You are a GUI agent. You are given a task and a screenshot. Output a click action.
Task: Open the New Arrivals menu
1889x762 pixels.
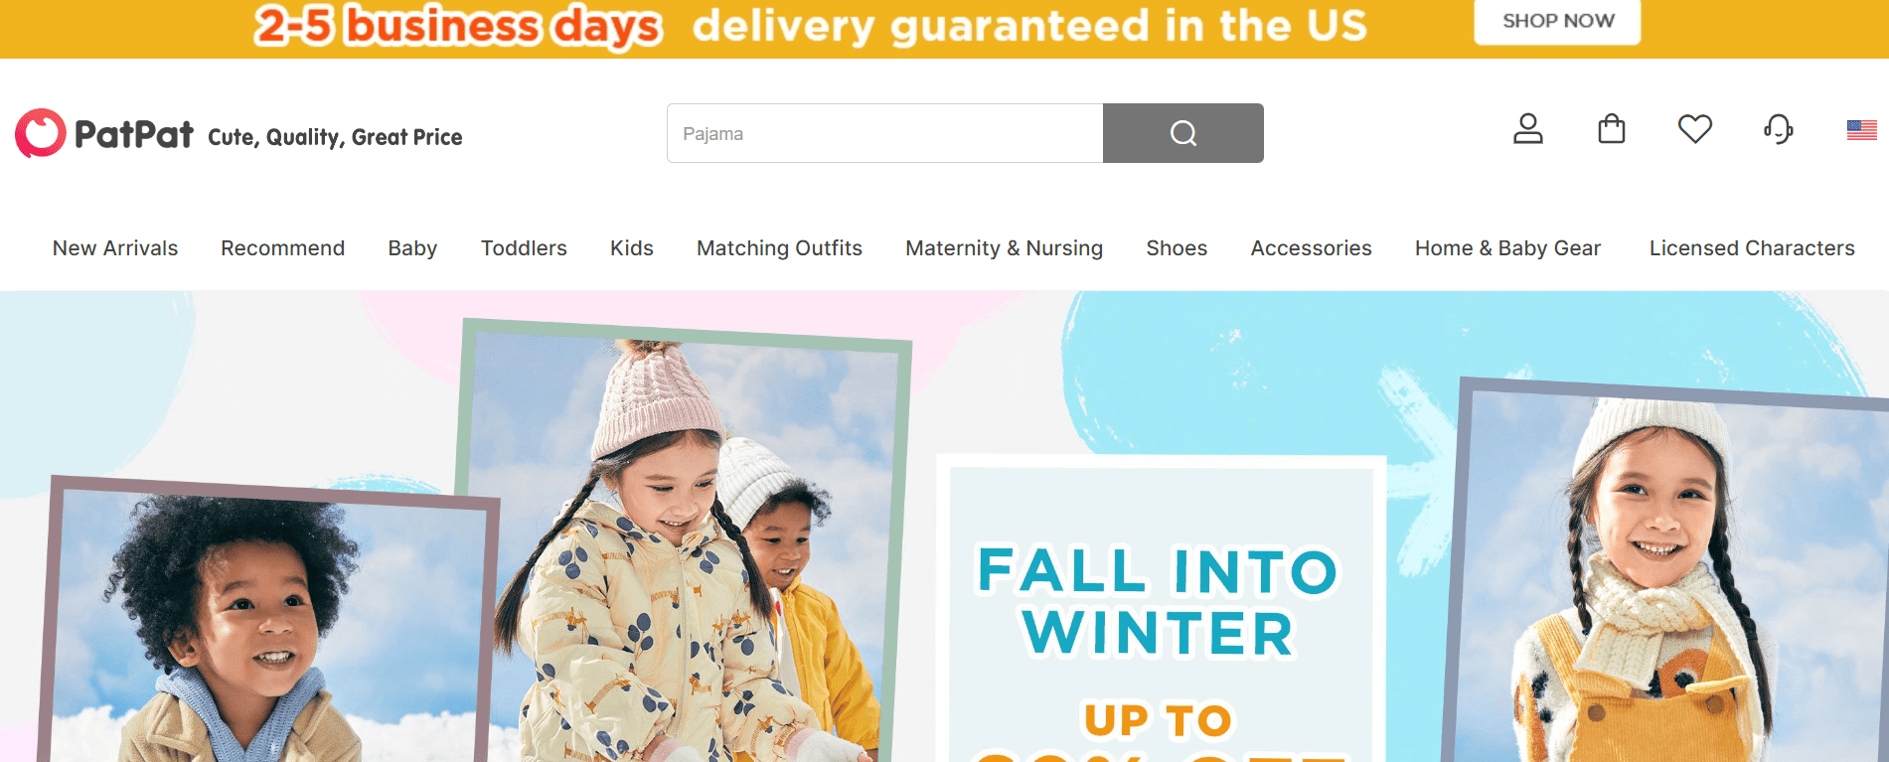[115, 248]
